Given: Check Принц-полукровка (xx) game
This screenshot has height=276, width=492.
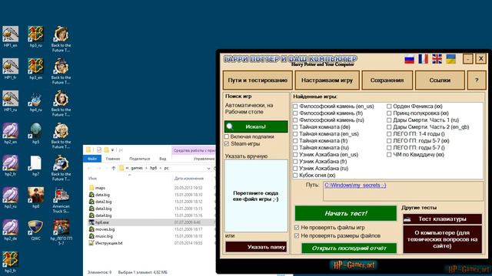Looking at the screenshot, I should coord(389,113).
